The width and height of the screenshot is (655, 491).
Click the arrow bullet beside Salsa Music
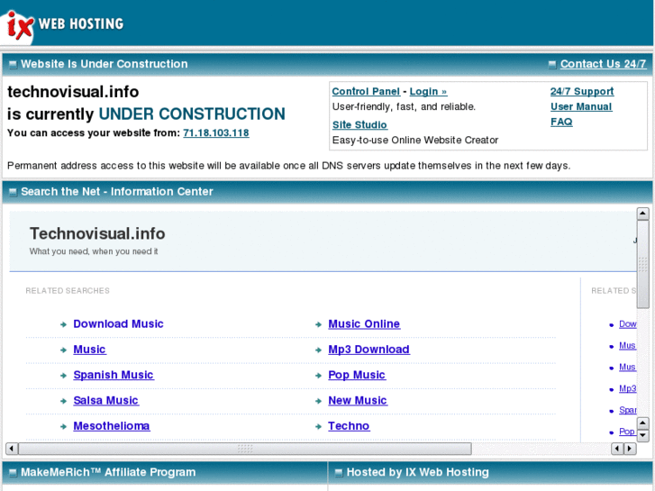63,401
